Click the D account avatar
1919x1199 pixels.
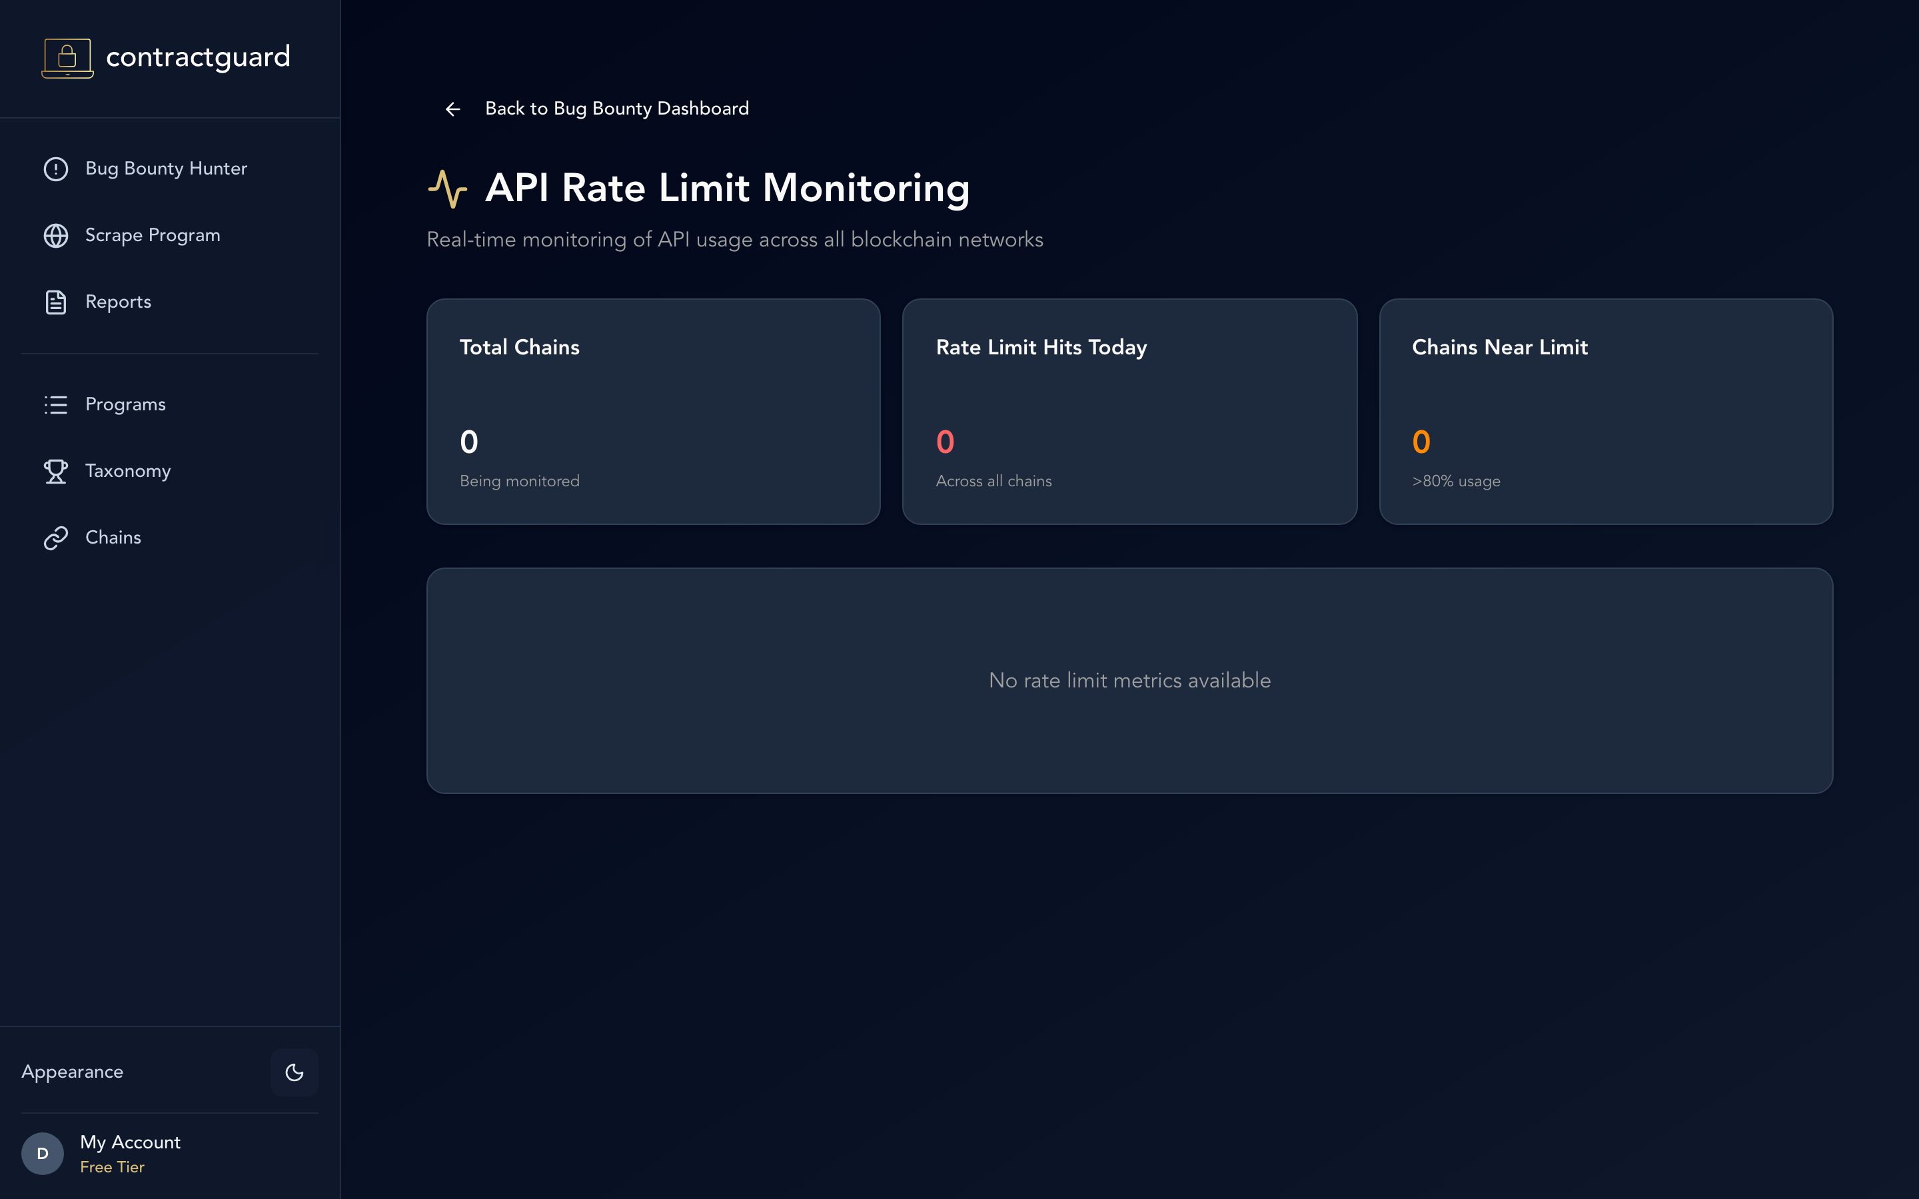click(43, 1153)
